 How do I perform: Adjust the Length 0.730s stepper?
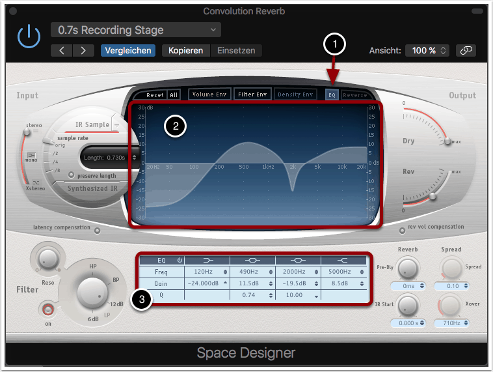134,157
